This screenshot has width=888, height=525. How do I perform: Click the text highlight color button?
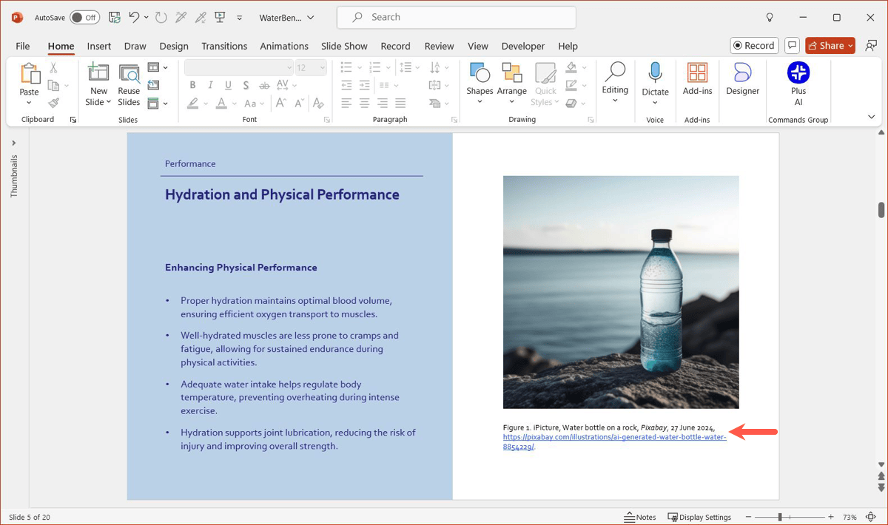pos(193,103)
